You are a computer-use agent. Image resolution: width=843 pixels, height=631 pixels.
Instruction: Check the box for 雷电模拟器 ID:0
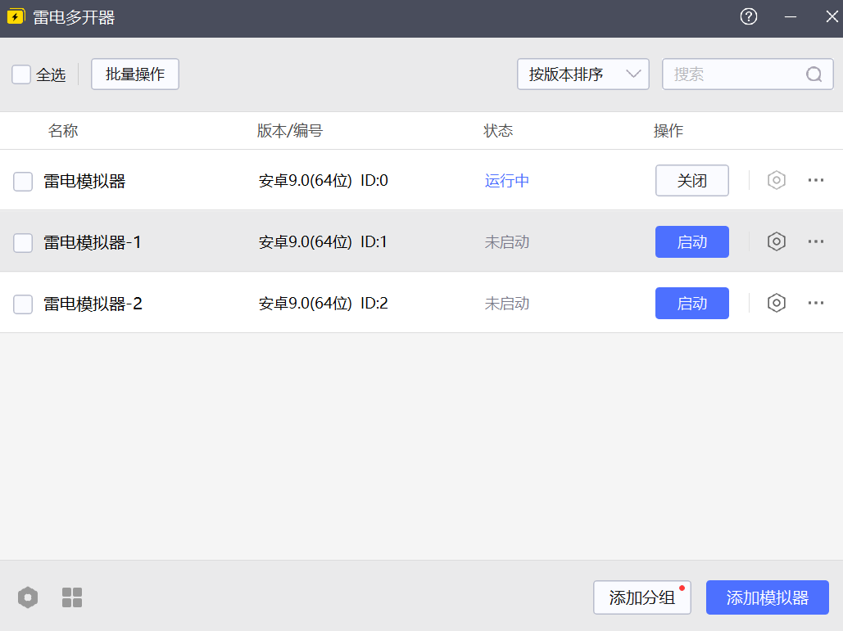(x=23, y=182)
